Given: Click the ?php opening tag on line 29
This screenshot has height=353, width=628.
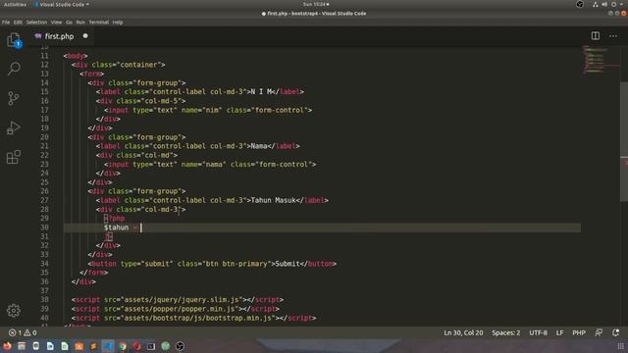Looking at the screenshot, I should coord(115,218).
